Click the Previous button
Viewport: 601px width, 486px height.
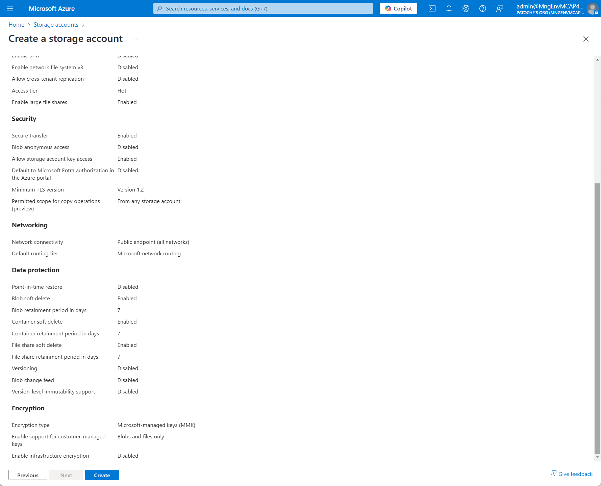[28, 475]
